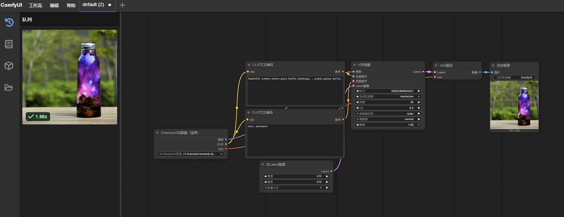
Task: Click the VAE解码 vae input dot
Action: (x=435, y=77)
